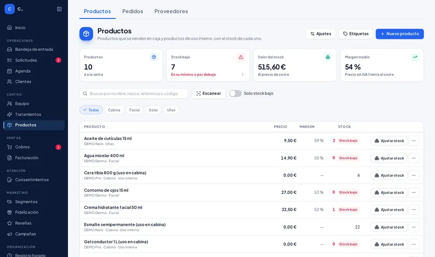Click the Solicitudes badge showing 2
The image size is (435, 257).
click(x=58, y=60)
